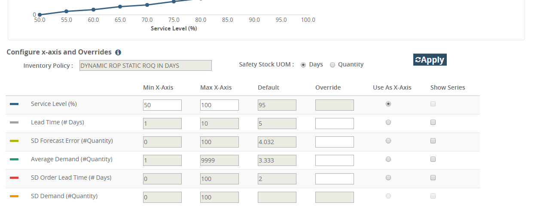Click the info icon beside Configure x-axis heading
This screenshot has width=537, height=214.
tap(118, 52)
